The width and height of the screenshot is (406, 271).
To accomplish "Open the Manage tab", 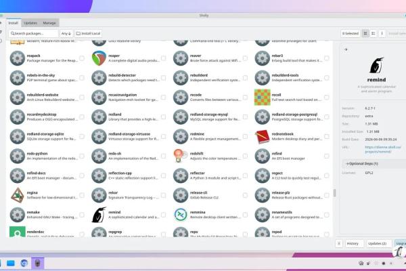I will (x=49, y=23).
